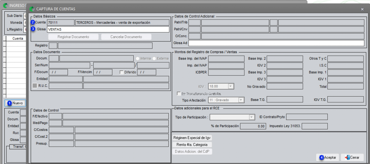Screen dimensions: 370x164
Task: Click the IGV 2 field
Action: tap(285, 65)
